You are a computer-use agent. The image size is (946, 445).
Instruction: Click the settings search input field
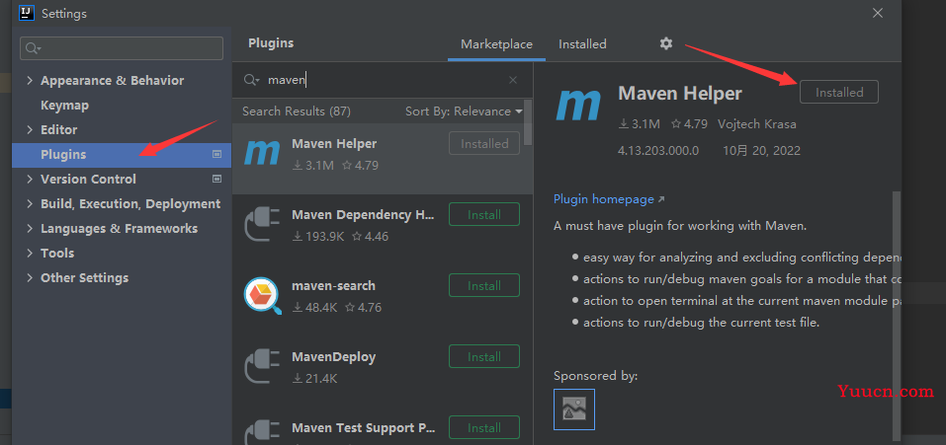point(122,48)
